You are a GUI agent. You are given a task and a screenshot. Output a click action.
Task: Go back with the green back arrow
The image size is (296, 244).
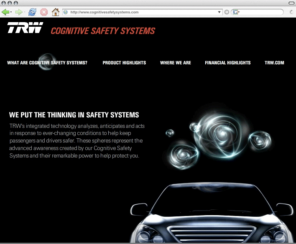5,12
